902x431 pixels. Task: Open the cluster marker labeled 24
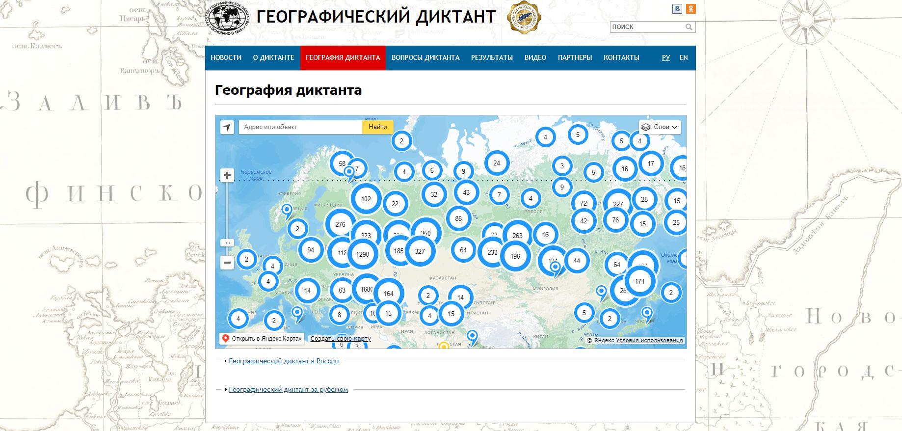coord(497,163)
